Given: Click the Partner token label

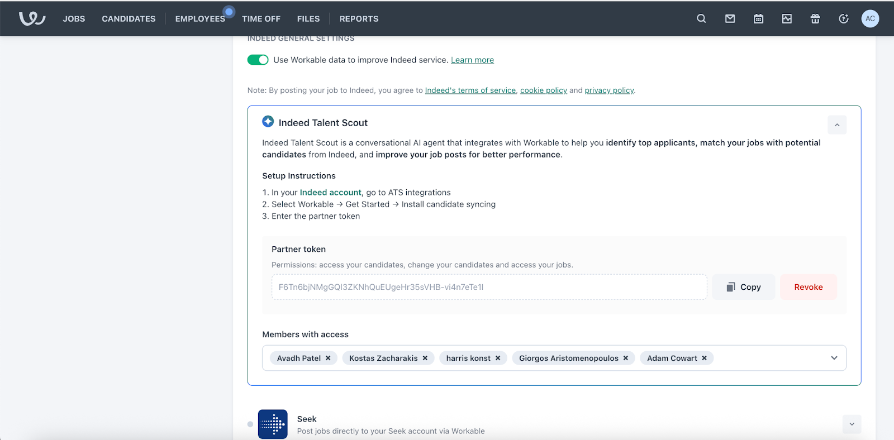Looking at the screenshot, I should [298, 249].
